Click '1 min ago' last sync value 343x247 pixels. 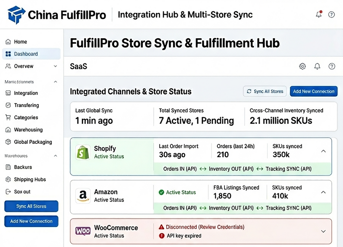[94, 121]
